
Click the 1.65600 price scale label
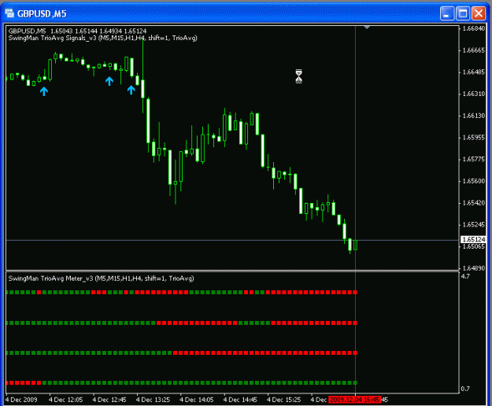click(x=474, y=181)
